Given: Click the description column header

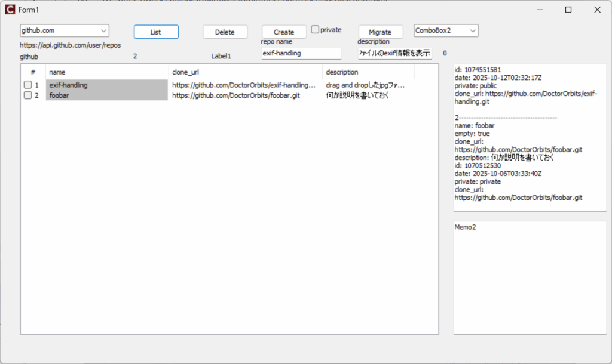Looking at the screenshot, I should [x=368, y=72].
